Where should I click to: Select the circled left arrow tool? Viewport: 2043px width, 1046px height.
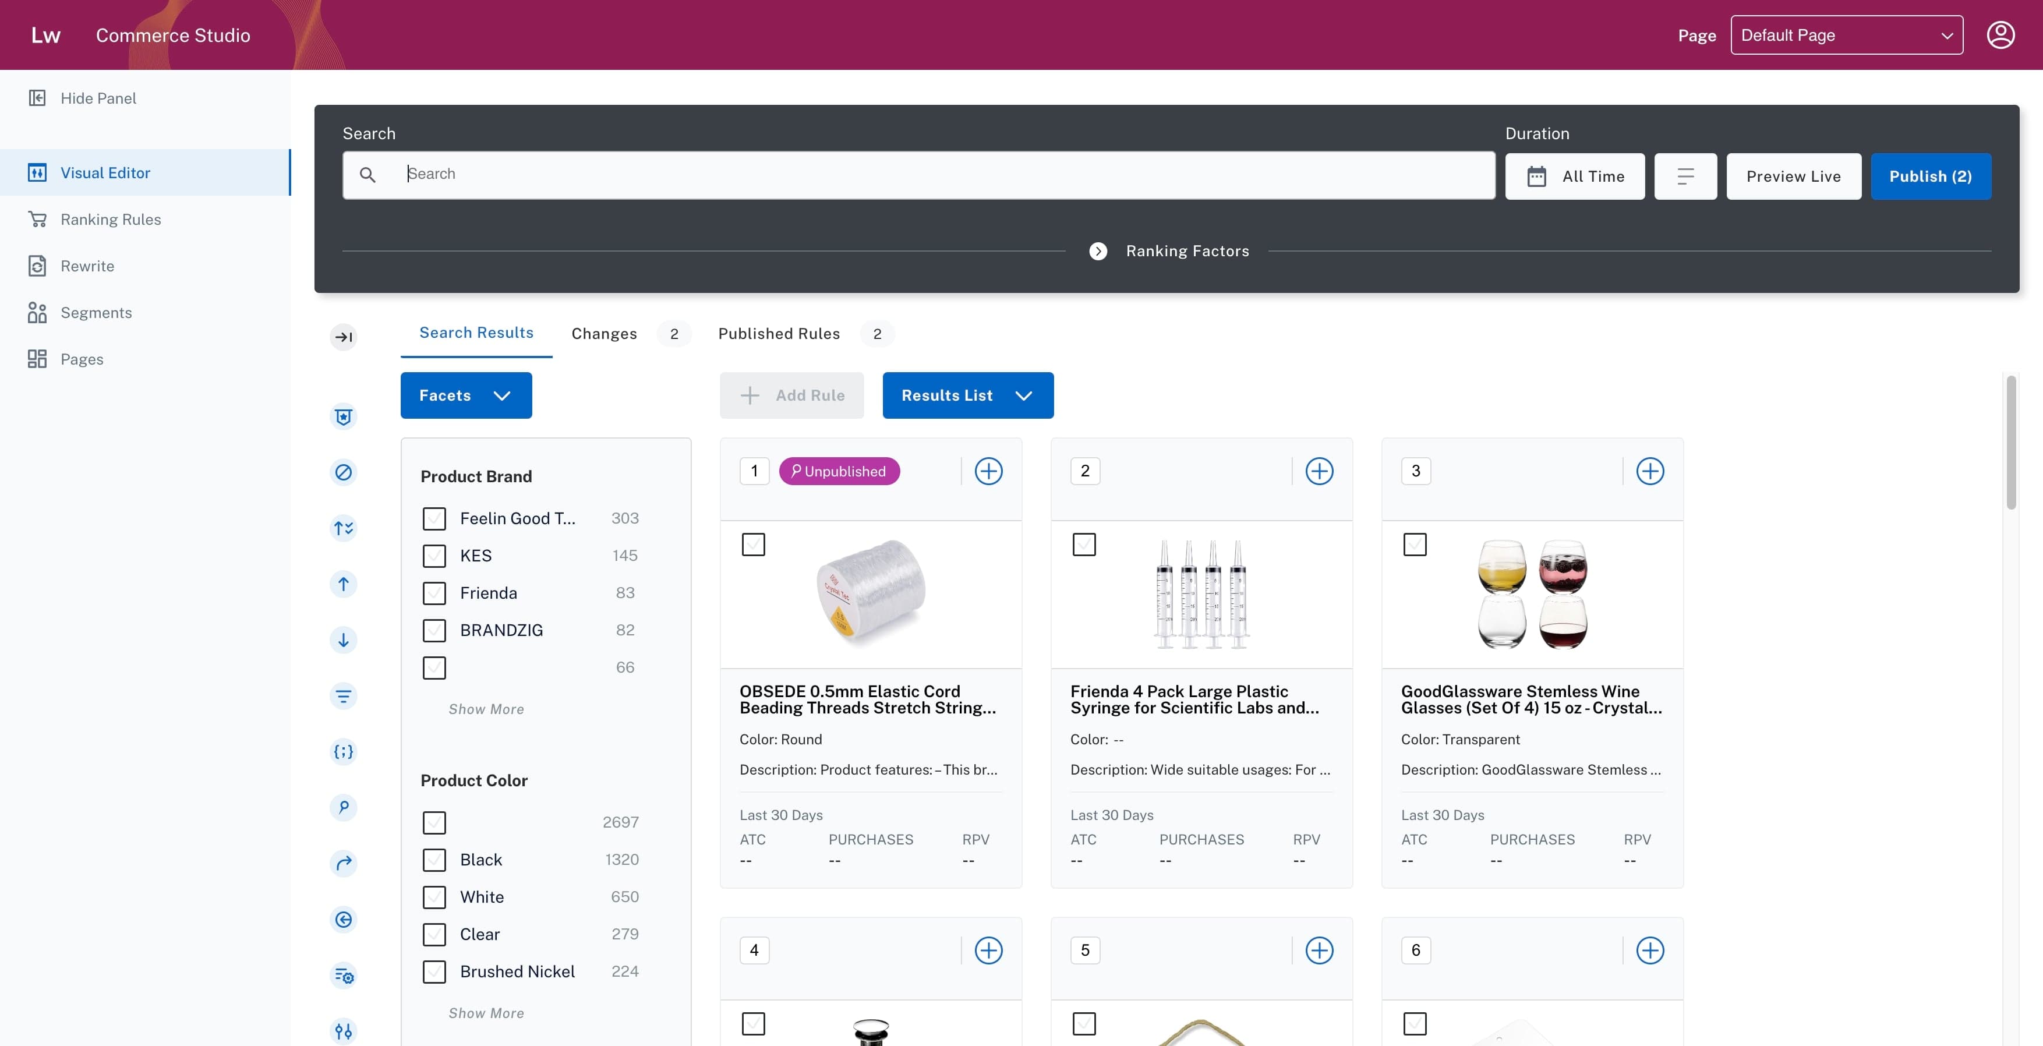(344, 919)
